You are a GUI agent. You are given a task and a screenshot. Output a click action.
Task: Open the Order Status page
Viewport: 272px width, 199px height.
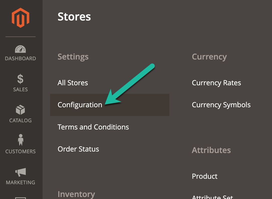pos(78,149)
